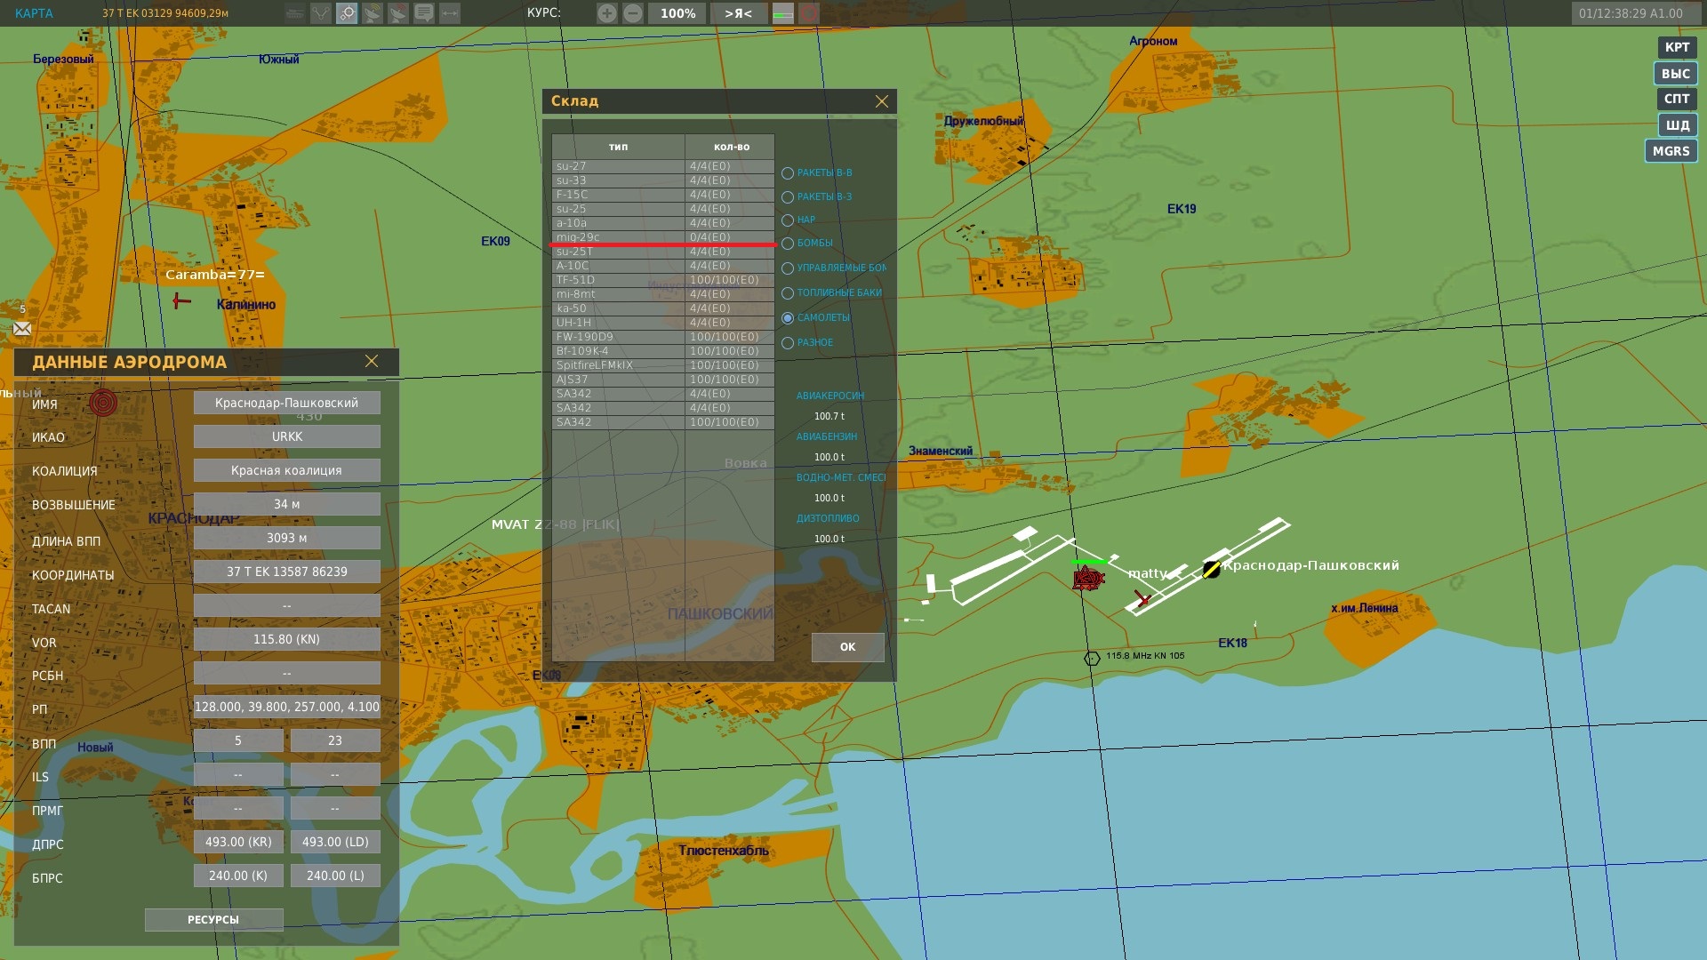The image size is (1707, 960).
Task: Click the red-wave radar dish icon
Action: coord(398,13)
